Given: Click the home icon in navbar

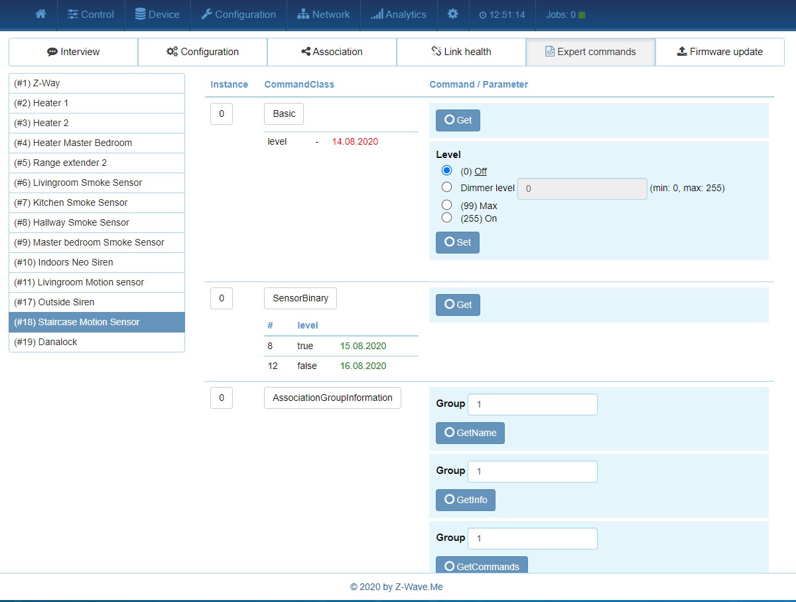Looking at the screenshot, I should click(40, 14).
